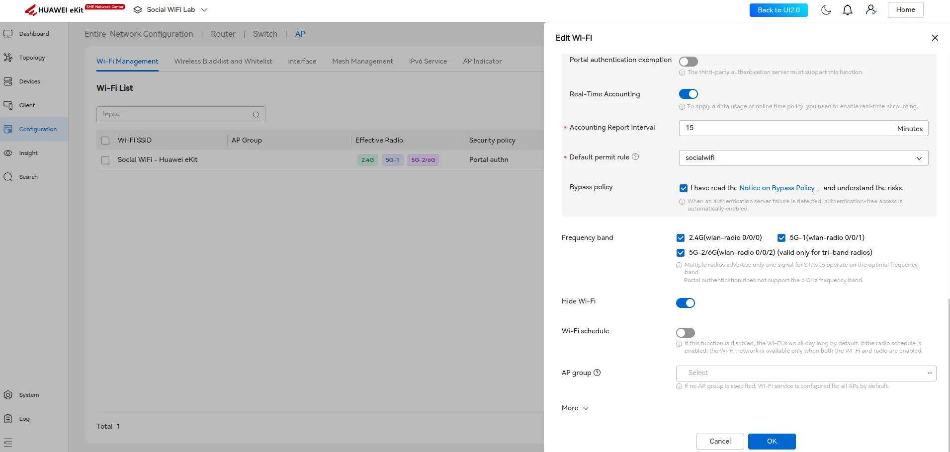The image size is (950, 452).
Task: Open the Router configuration tab
Action: pyautogui.click(x=223, y=34)
